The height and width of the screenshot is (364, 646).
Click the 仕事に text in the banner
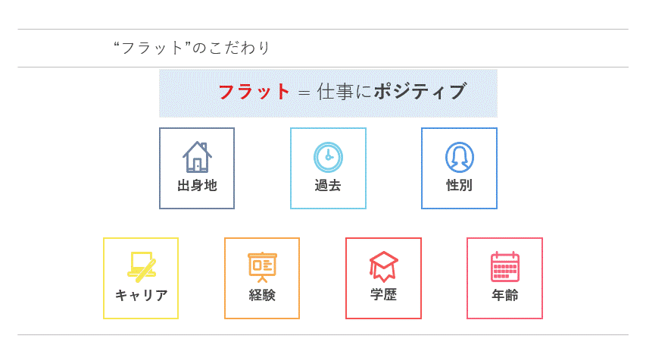tap(345, 93)
